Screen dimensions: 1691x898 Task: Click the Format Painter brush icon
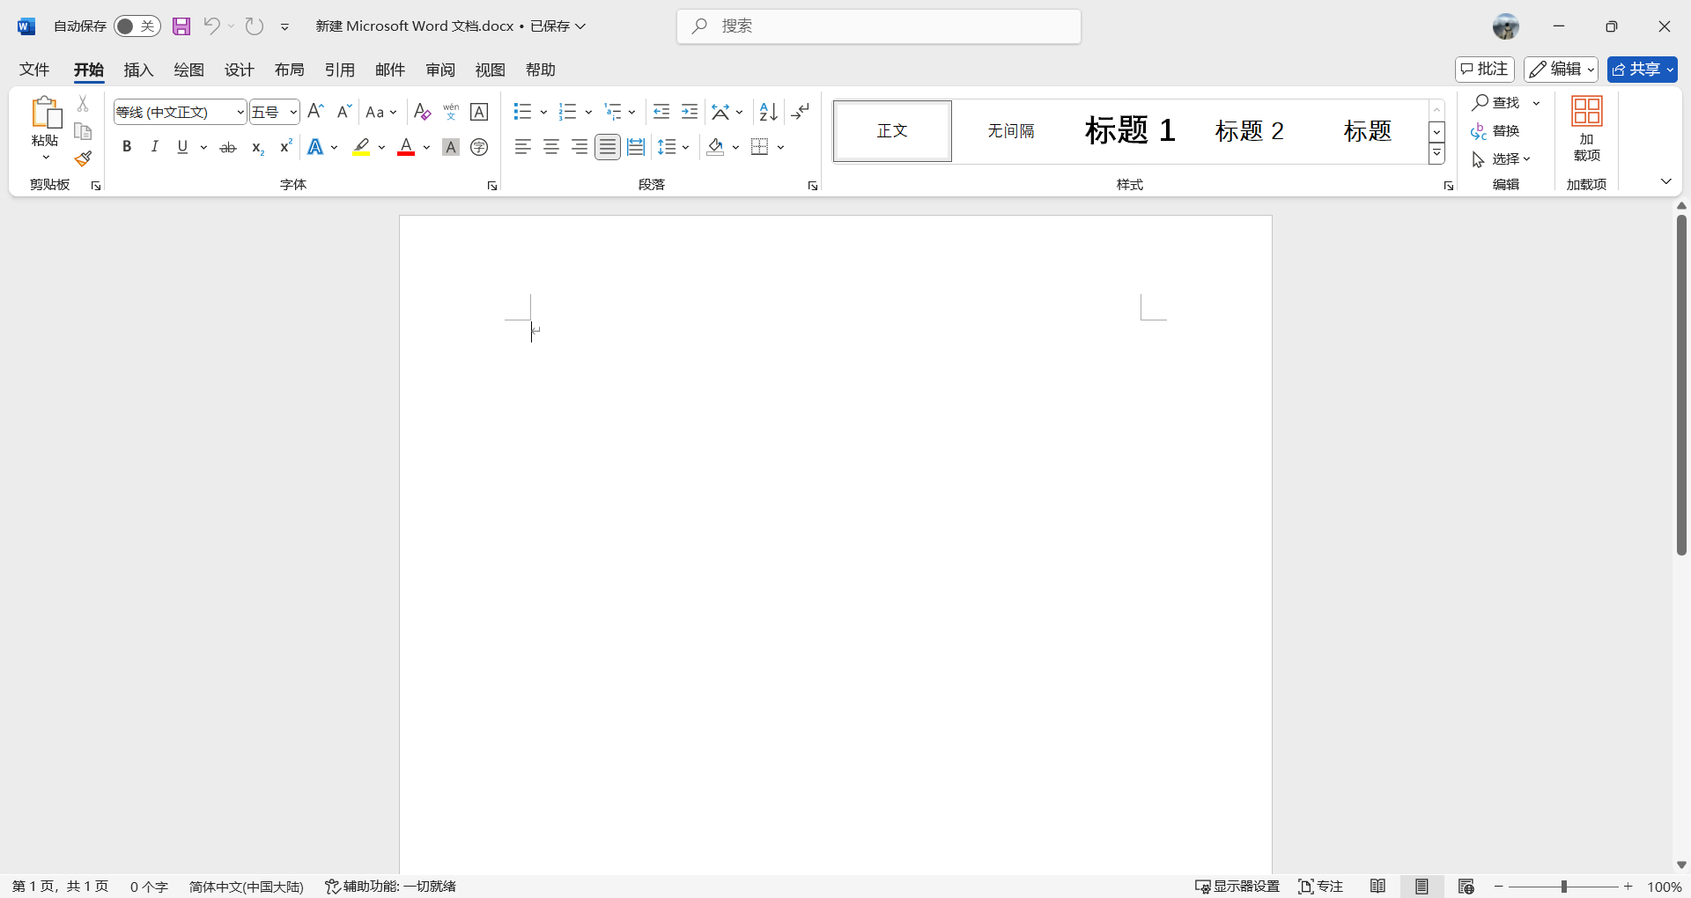83,159
